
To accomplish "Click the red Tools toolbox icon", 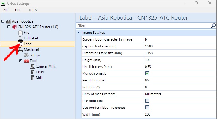I will click(x=27, y=61).
